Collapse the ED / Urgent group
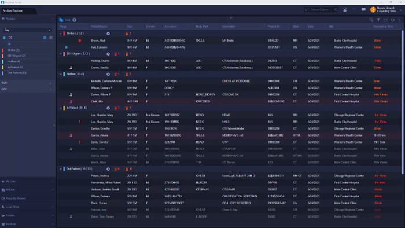The image size is (405, 228). pyautogui.click(x=61, y=54)
